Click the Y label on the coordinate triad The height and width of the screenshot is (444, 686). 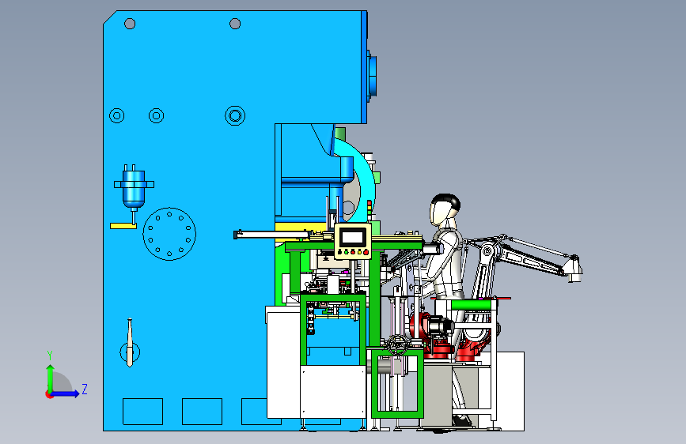pyautogui.click(x=49, y=356)
